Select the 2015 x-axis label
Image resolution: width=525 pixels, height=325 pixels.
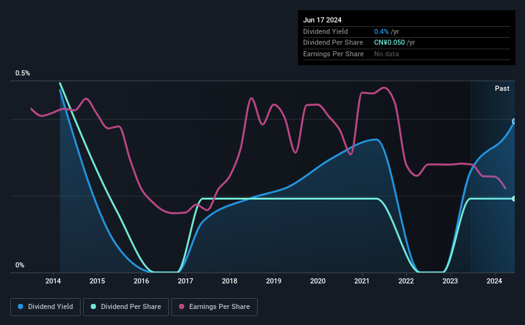click(97, 281)
